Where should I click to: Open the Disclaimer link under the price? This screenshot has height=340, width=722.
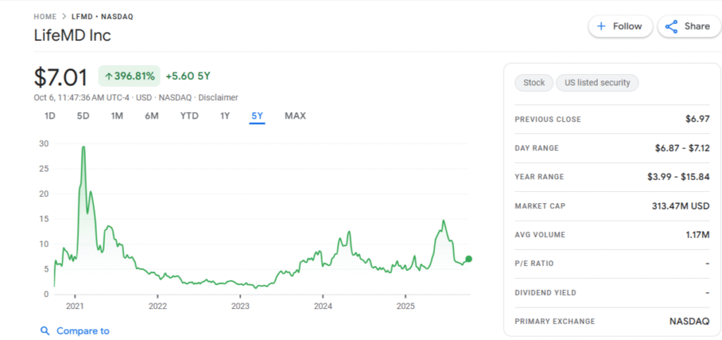coord(218,97)
